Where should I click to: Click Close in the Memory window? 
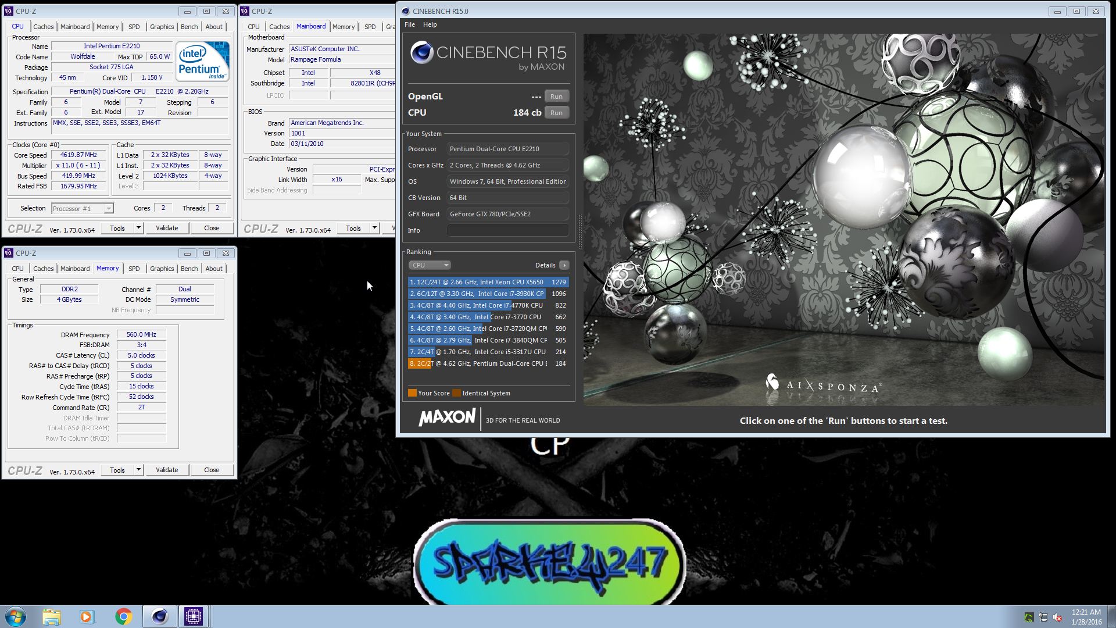(x=212, y=470)
